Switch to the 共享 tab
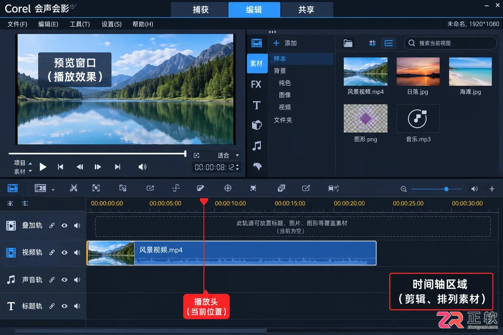This screenshot has width=503, height=335. (306, 10)
